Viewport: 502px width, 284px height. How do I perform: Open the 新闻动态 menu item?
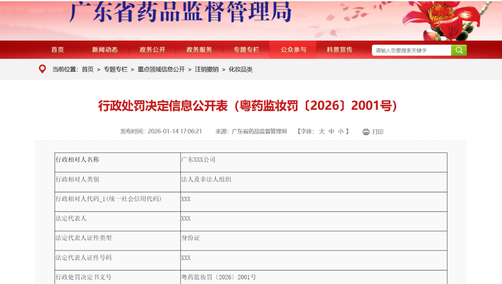105,50
